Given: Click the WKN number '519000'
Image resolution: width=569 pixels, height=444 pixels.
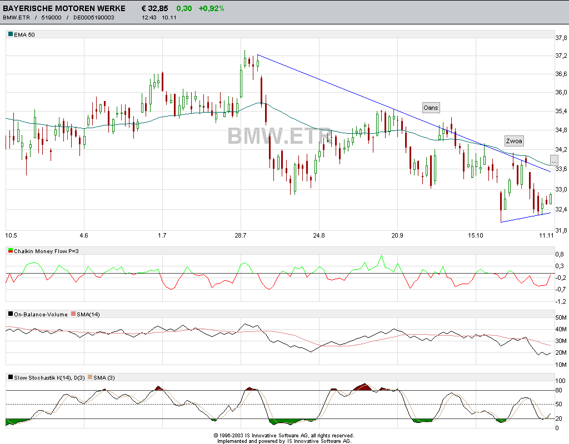Looking at the screenshot, I should coord(51,17).
